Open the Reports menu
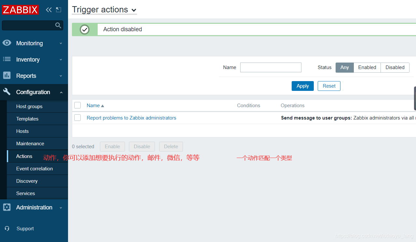The image size is (416, 242). coord(34,76)
